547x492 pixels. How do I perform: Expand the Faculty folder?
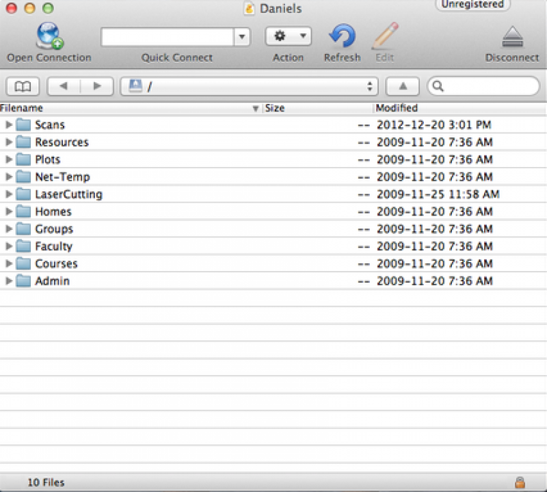click(9, 246)
